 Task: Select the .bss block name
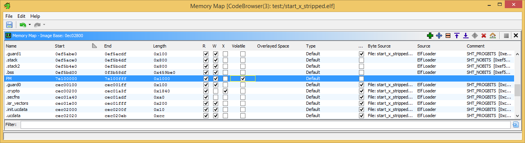pos(10,72)
